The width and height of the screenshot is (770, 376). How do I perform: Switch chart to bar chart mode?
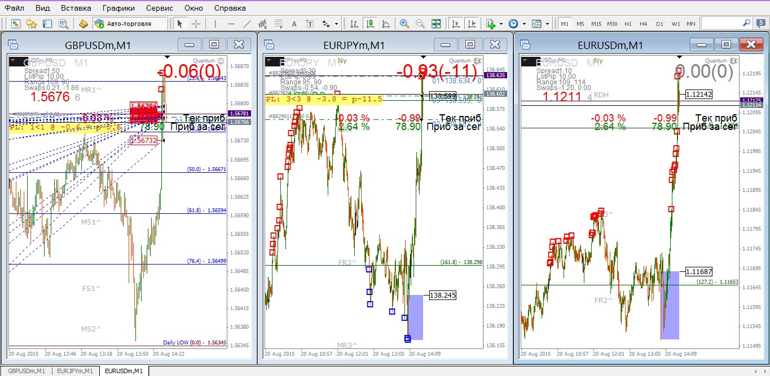[354, 24]
